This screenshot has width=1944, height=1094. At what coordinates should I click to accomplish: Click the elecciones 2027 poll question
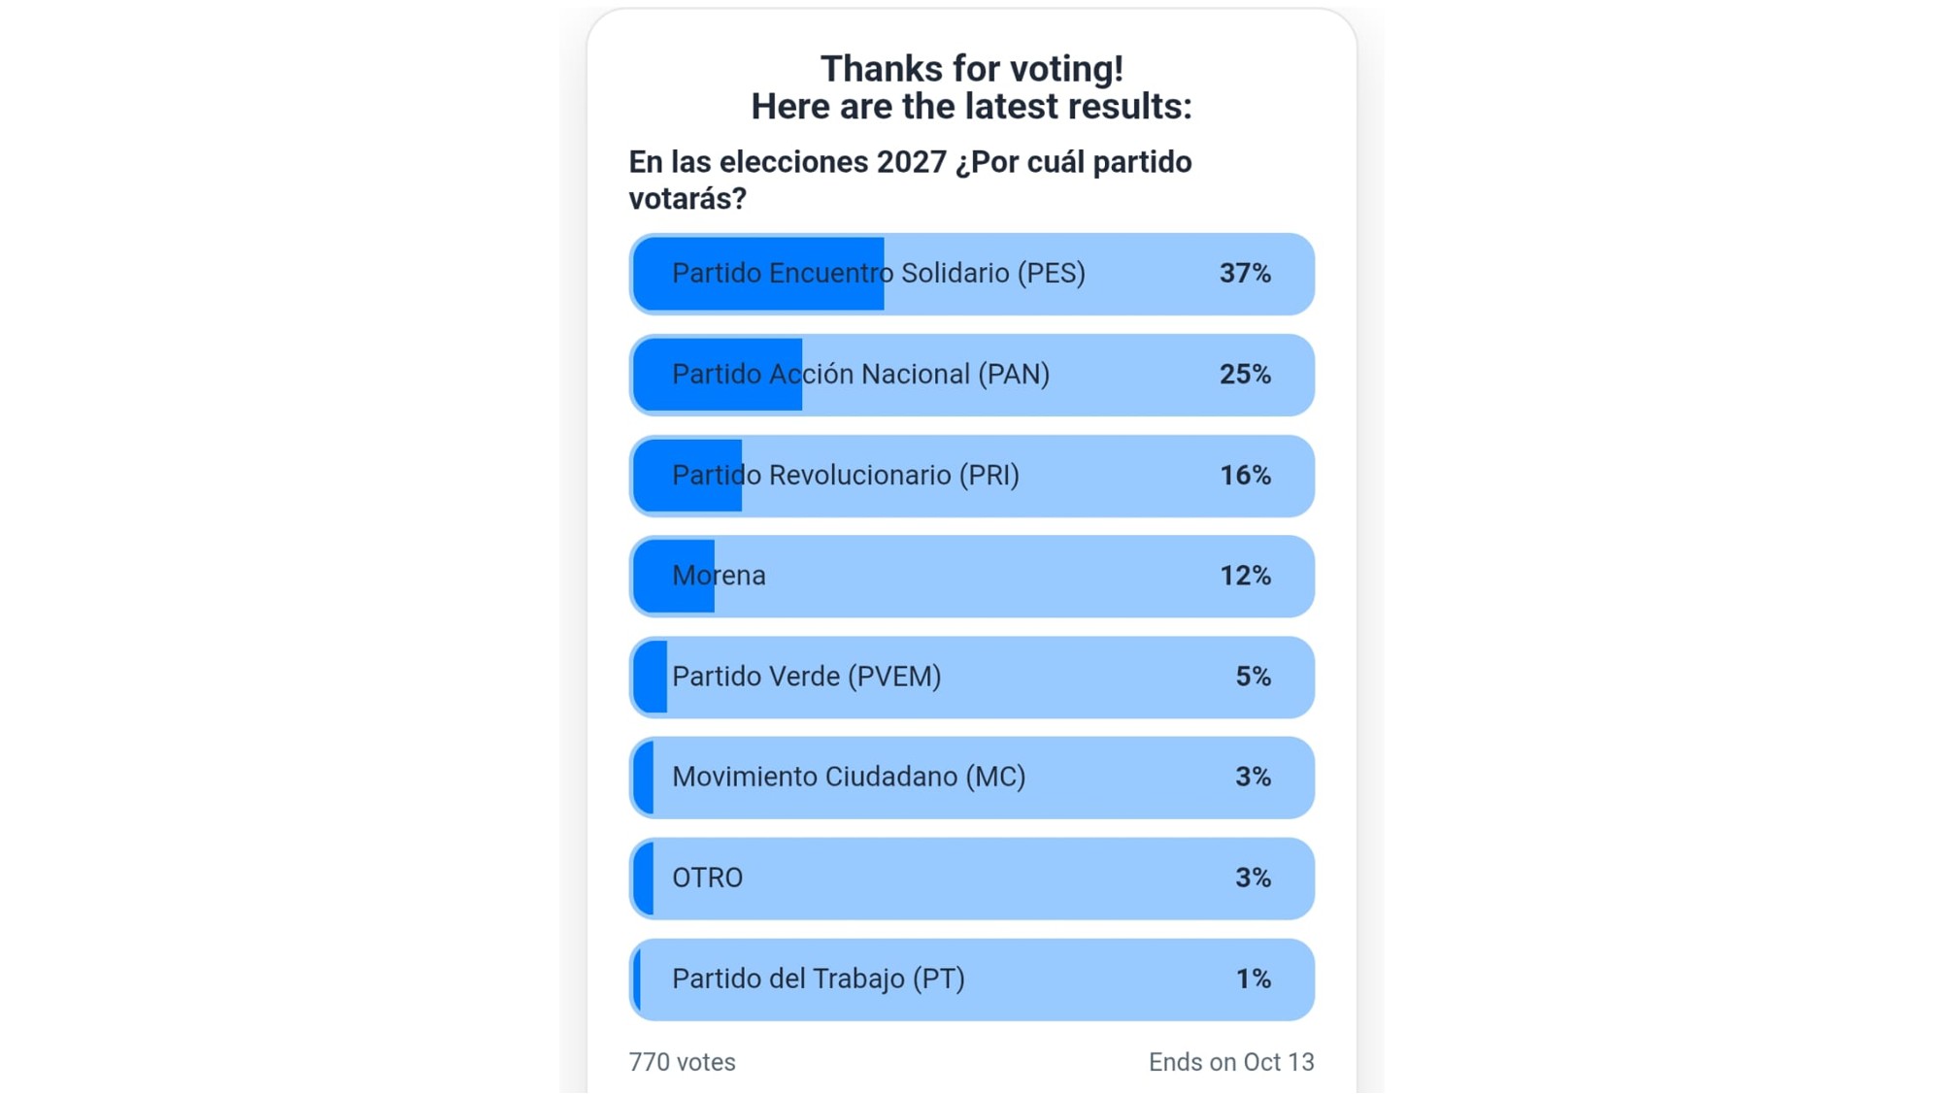pos(909,180)
